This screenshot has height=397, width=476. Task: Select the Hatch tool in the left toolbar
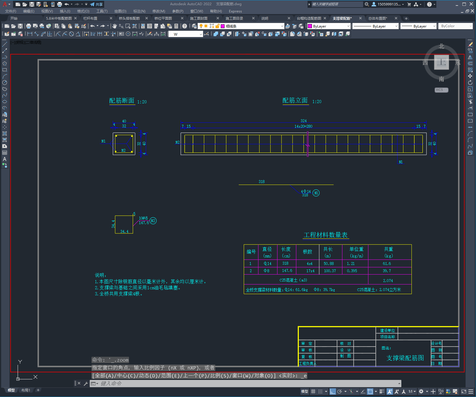(x=5, y=133)
